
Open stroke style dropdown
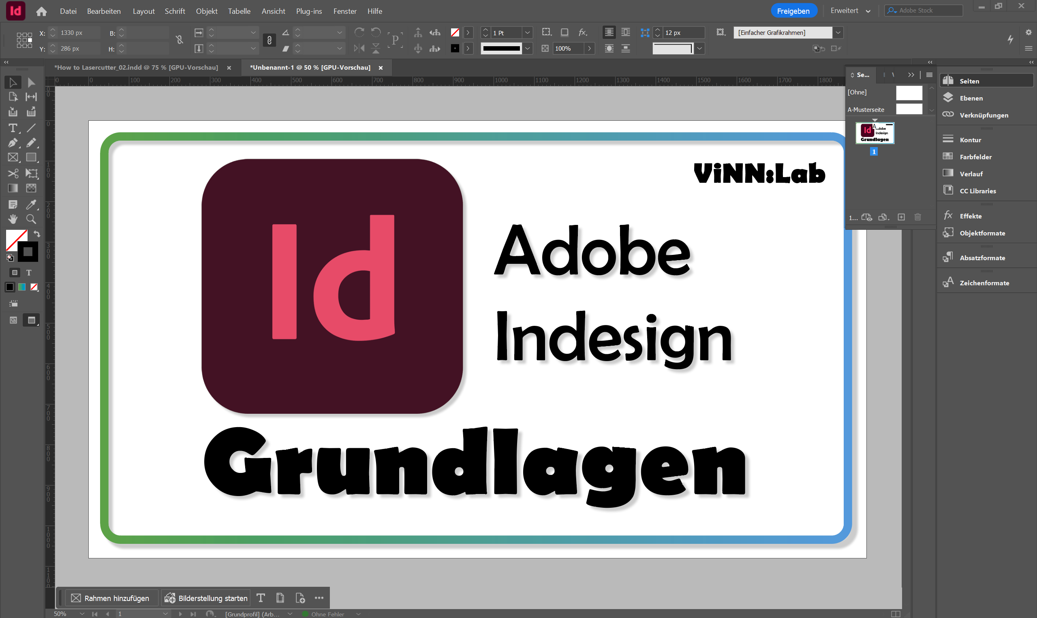point(528,48)
